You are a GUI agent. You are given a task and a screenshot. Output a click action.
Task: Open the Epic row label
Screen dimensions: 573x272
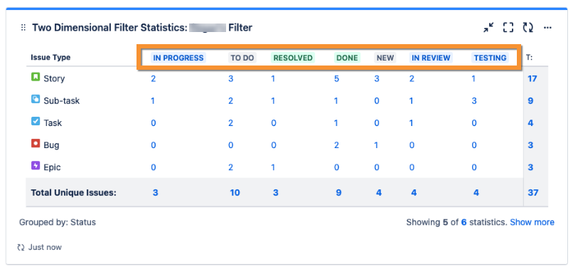click(x=53, y=167)
